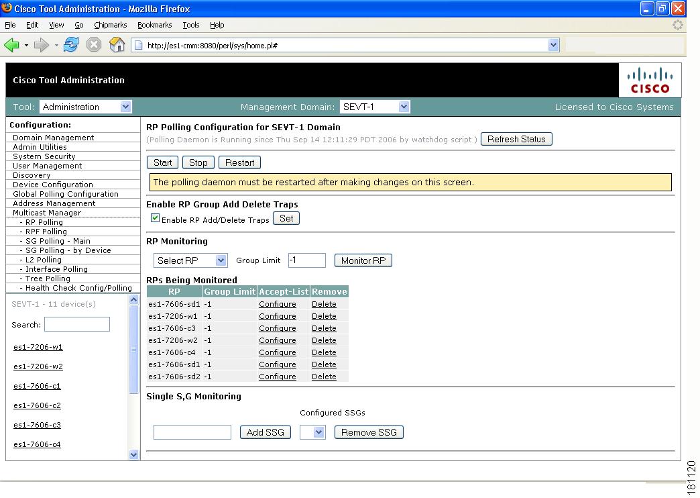Click the Restart polling daemon button

pos(240,162)
